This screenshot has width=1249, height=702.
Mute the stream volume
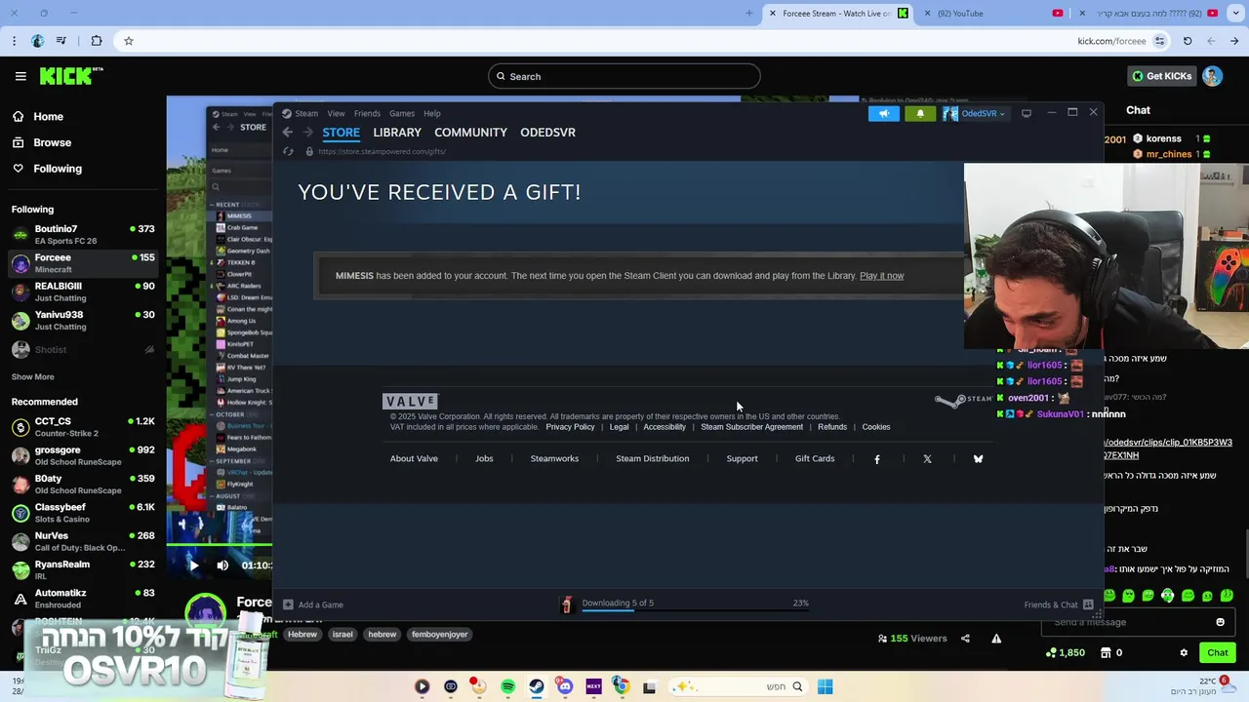pyautogui.click(x=222, y=565)
